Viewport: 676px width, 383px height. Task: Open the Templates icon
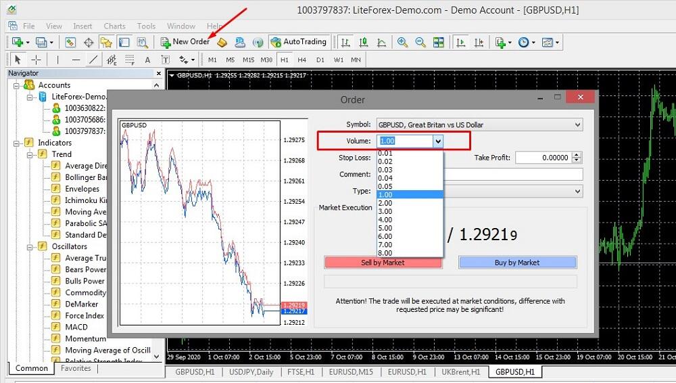click(547, 42)
